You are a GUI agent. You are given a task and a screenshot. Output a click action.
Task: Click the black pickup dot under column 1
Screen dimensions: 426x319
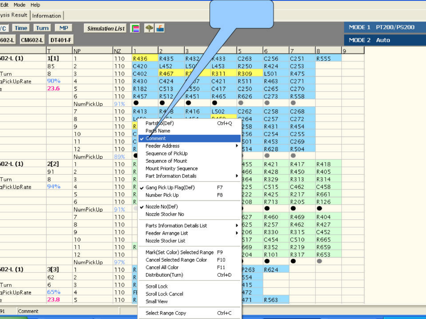[x=136, y=103]
